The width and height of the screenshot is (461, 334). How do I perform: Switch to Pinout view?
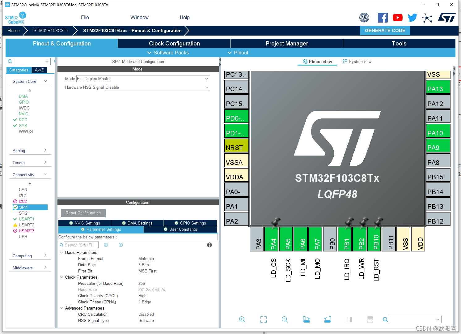coord(318,62)
